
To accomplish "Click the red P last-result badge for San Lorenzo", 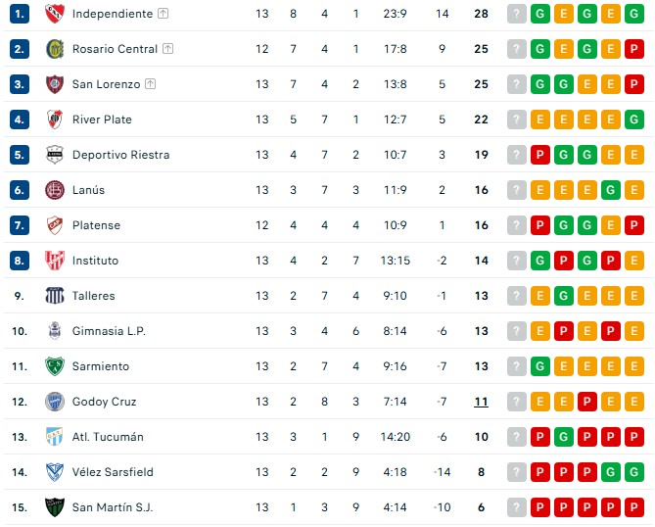I will [x=633, y=84].
